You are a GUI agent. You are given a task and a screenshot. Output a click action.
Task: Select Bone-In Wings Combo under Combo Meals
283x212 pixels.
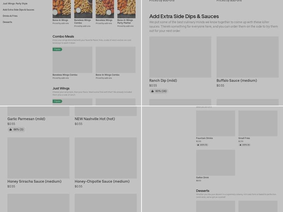tap(116, 63)
